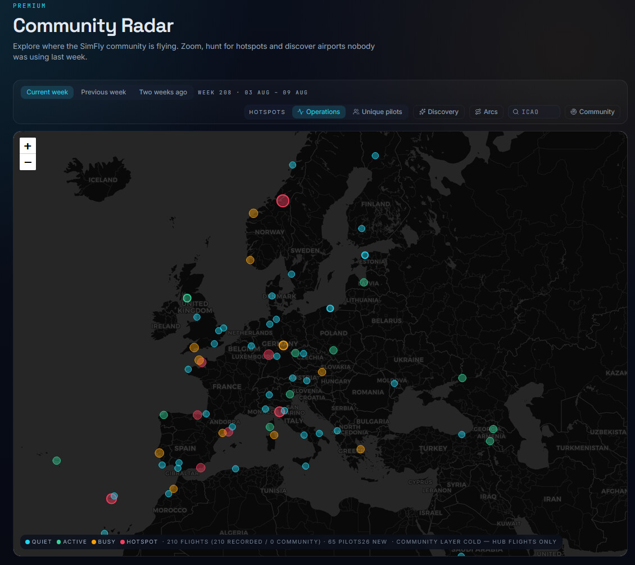Click the Community Radar heading
This screenshot has height=565, width=635.
click(93, 25)
